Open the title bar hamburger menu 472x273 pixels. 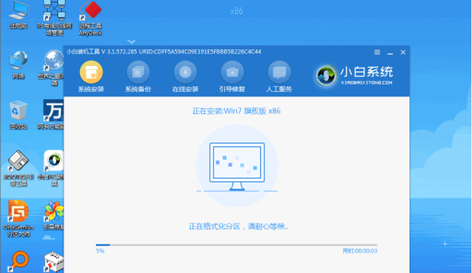coord(376,51)
